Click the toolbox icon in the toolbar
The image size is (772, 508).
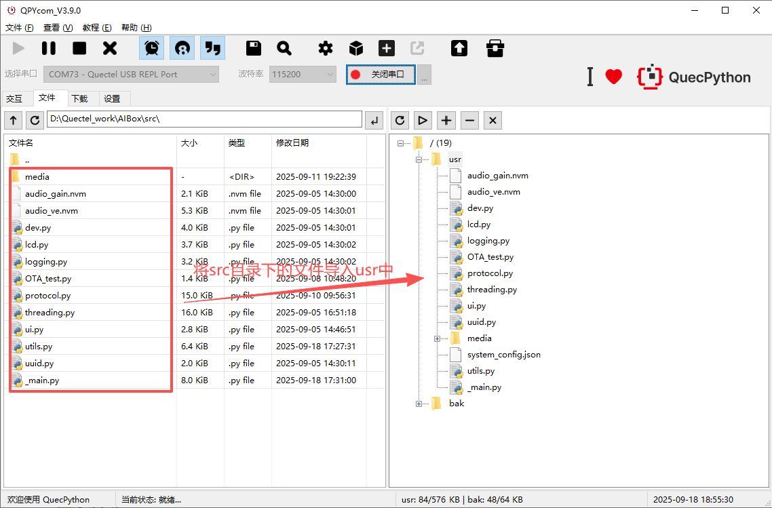click(x=495, y=48)
